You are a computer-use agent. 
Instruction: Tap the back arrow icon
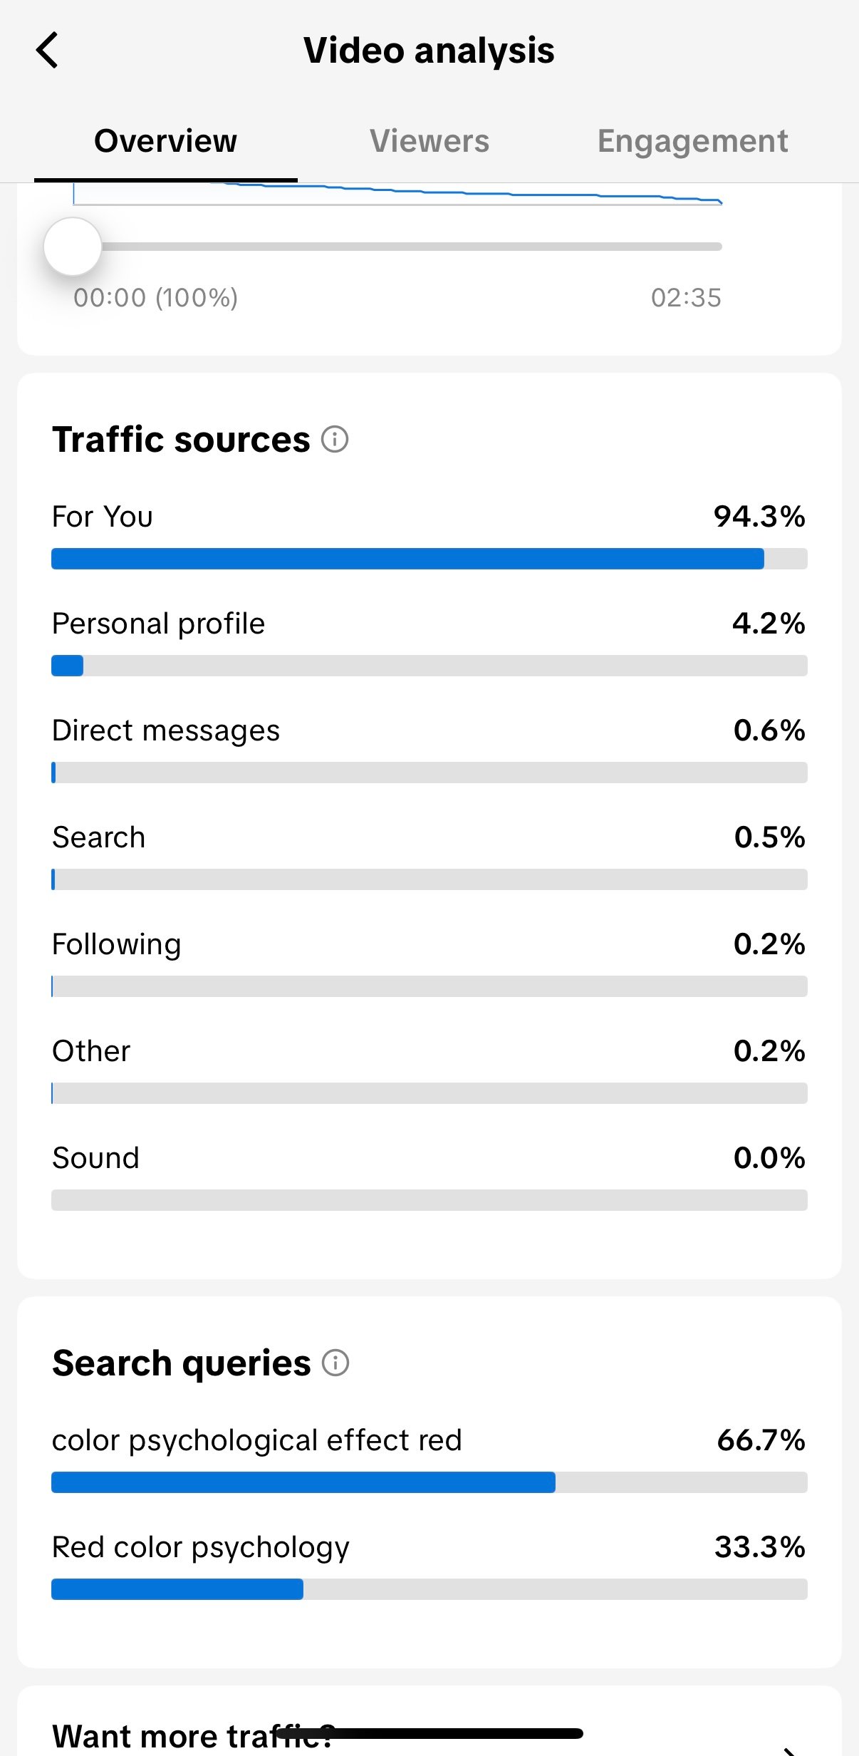point(47,51)
